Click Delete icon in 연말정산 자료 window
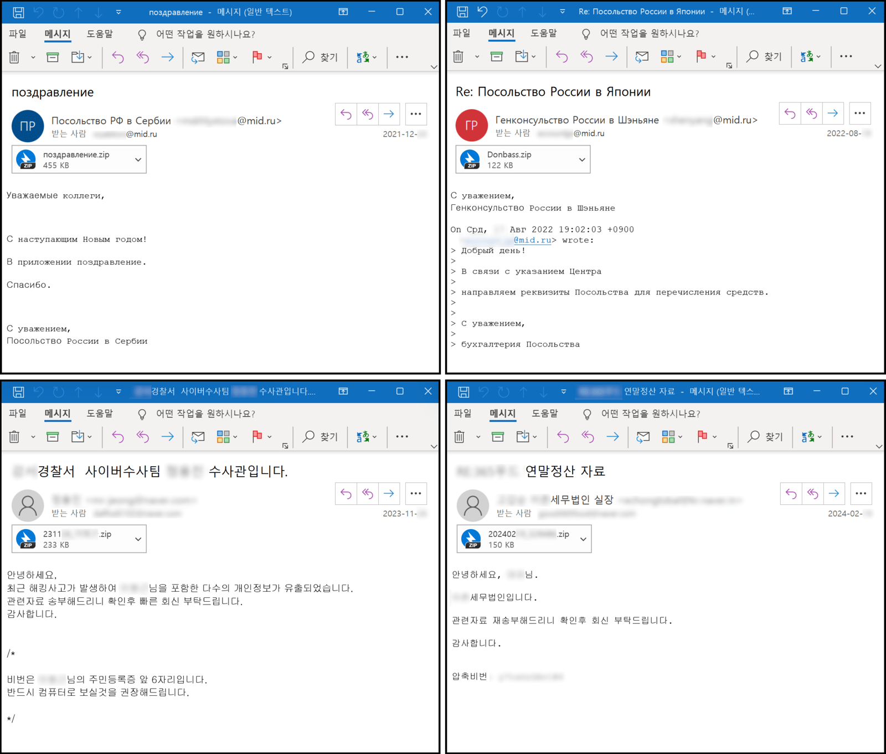 coord(459,437)
